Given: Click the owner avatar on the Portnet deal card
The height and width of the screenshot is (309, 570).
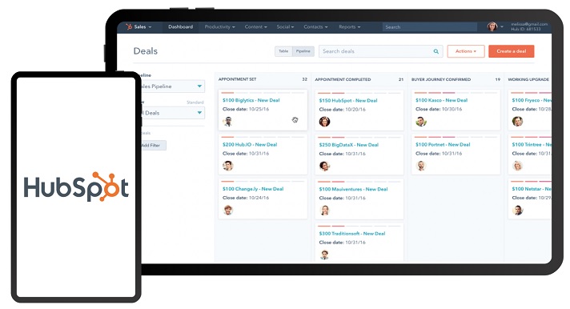Looking at the screenshot, I should click(421, 166).
